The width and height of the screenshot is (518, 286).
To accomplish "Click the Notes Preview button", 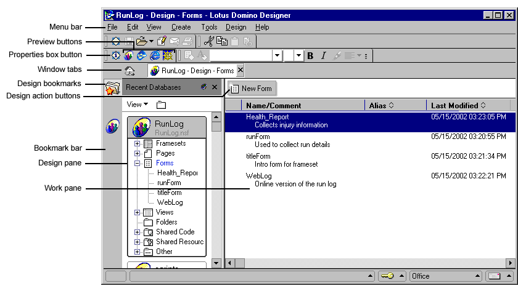I will 128,56.
